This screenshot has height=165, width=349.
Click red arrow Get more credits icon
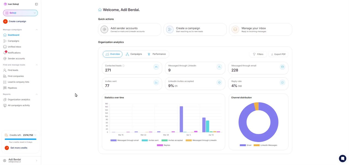click(7, 148)
